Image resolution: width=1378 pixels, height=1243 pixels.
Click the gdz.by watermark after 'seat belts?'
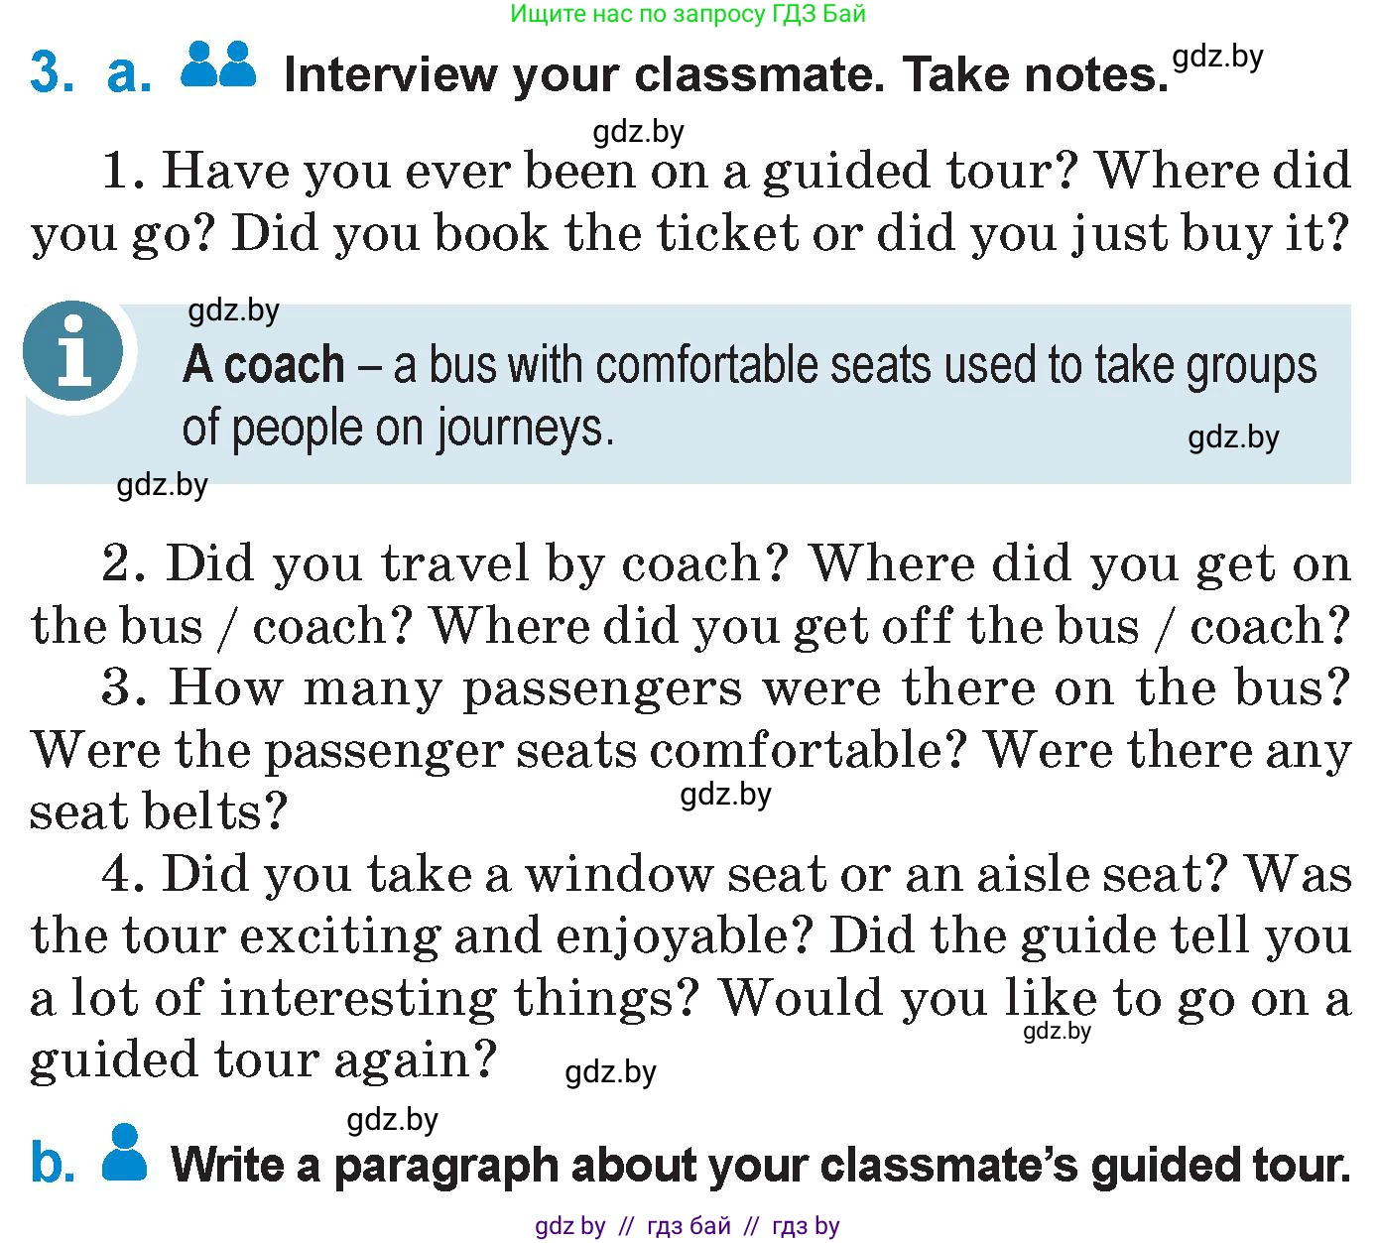tap(725, 795)
